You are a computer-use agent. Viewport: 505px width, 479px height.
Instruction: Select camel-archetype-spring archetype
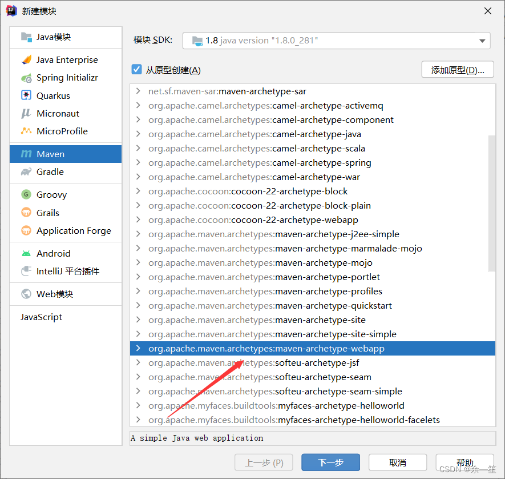tap(312, 162)
